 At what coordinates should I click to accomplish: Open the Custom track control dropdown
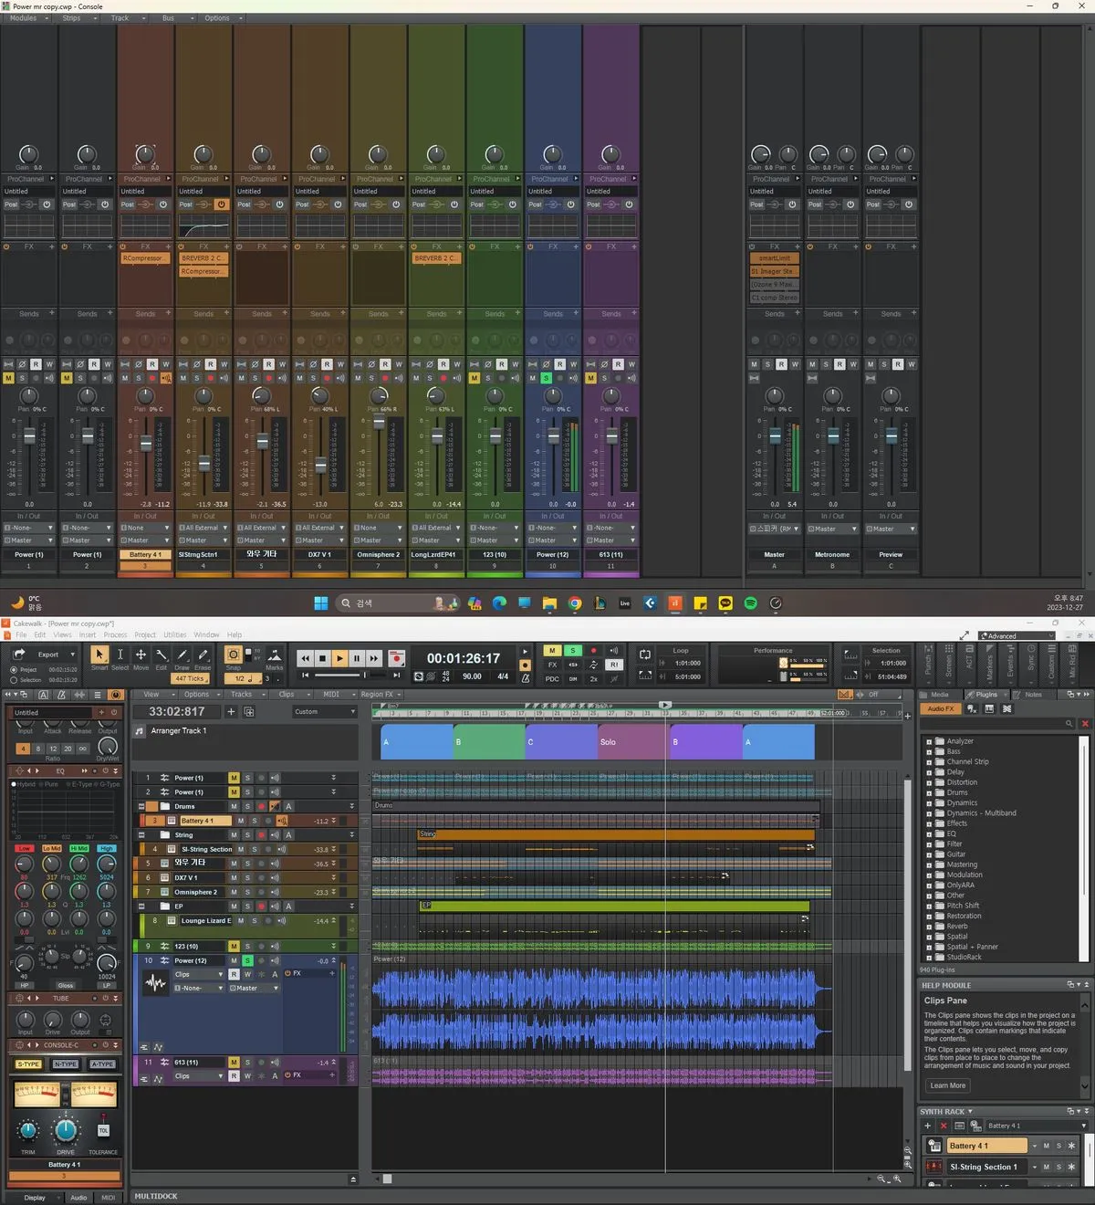(325, 712)
